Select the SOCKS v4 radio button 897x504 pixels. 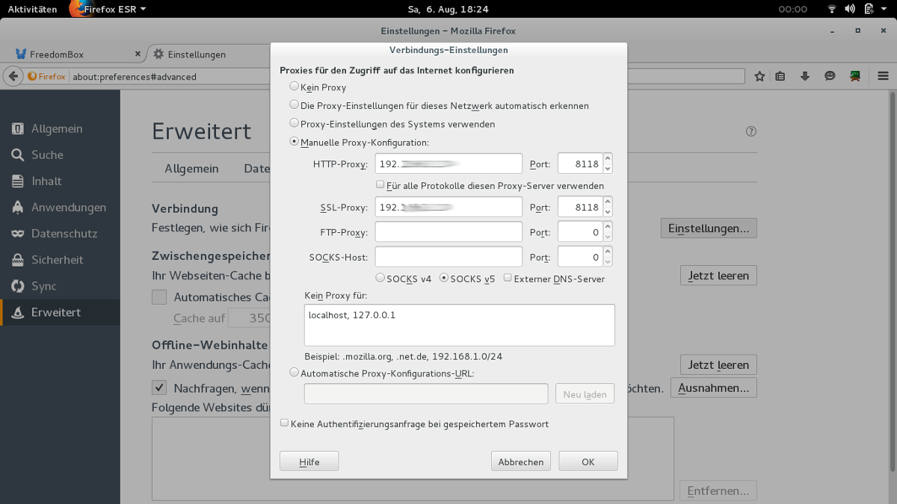coord(380,278)
